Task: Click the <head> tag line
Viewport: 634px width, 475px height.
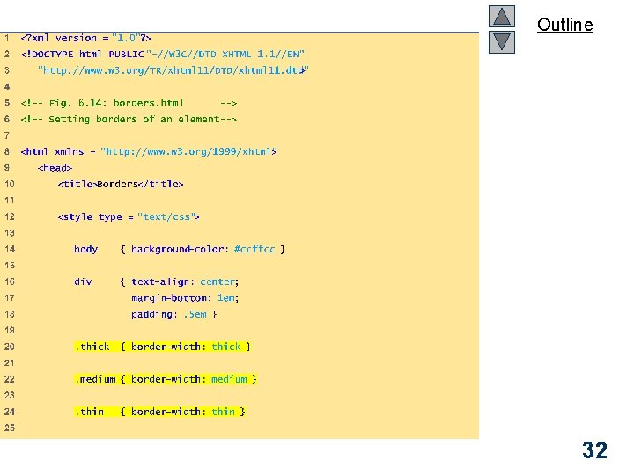Action: (55, 168)
